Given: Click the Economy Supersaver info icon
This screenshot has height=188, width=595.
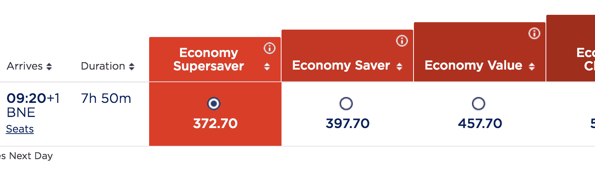Looking at the screenshot, I should 269,48.
